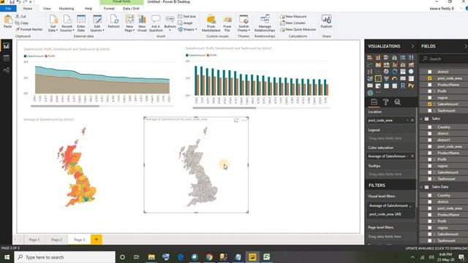Screen dimensions: 468x263
Task: Pick the treemap visualization icon
Action: click(403, 72)
